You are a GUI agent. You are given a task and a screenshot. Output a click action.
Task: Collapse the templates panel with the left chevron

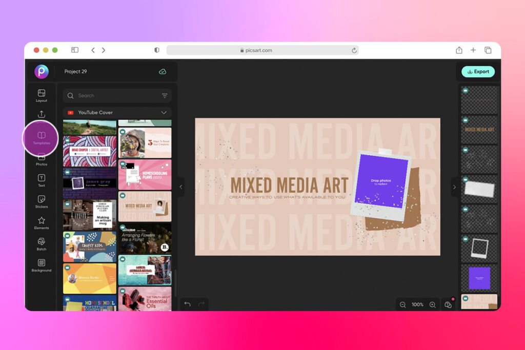coord(180,187)
